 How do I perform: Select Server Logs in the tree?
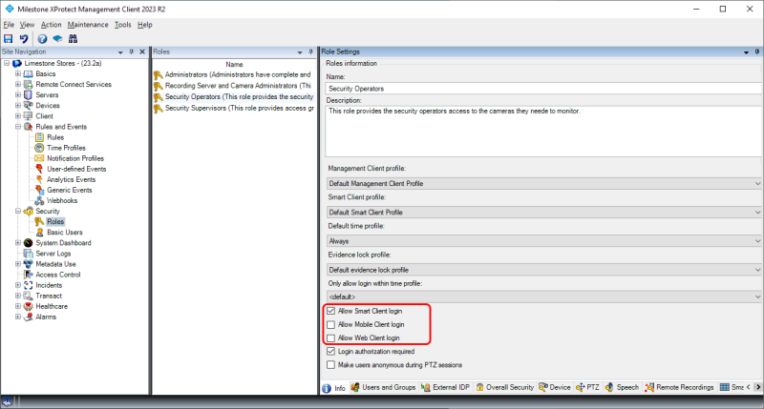click(53, 254)
